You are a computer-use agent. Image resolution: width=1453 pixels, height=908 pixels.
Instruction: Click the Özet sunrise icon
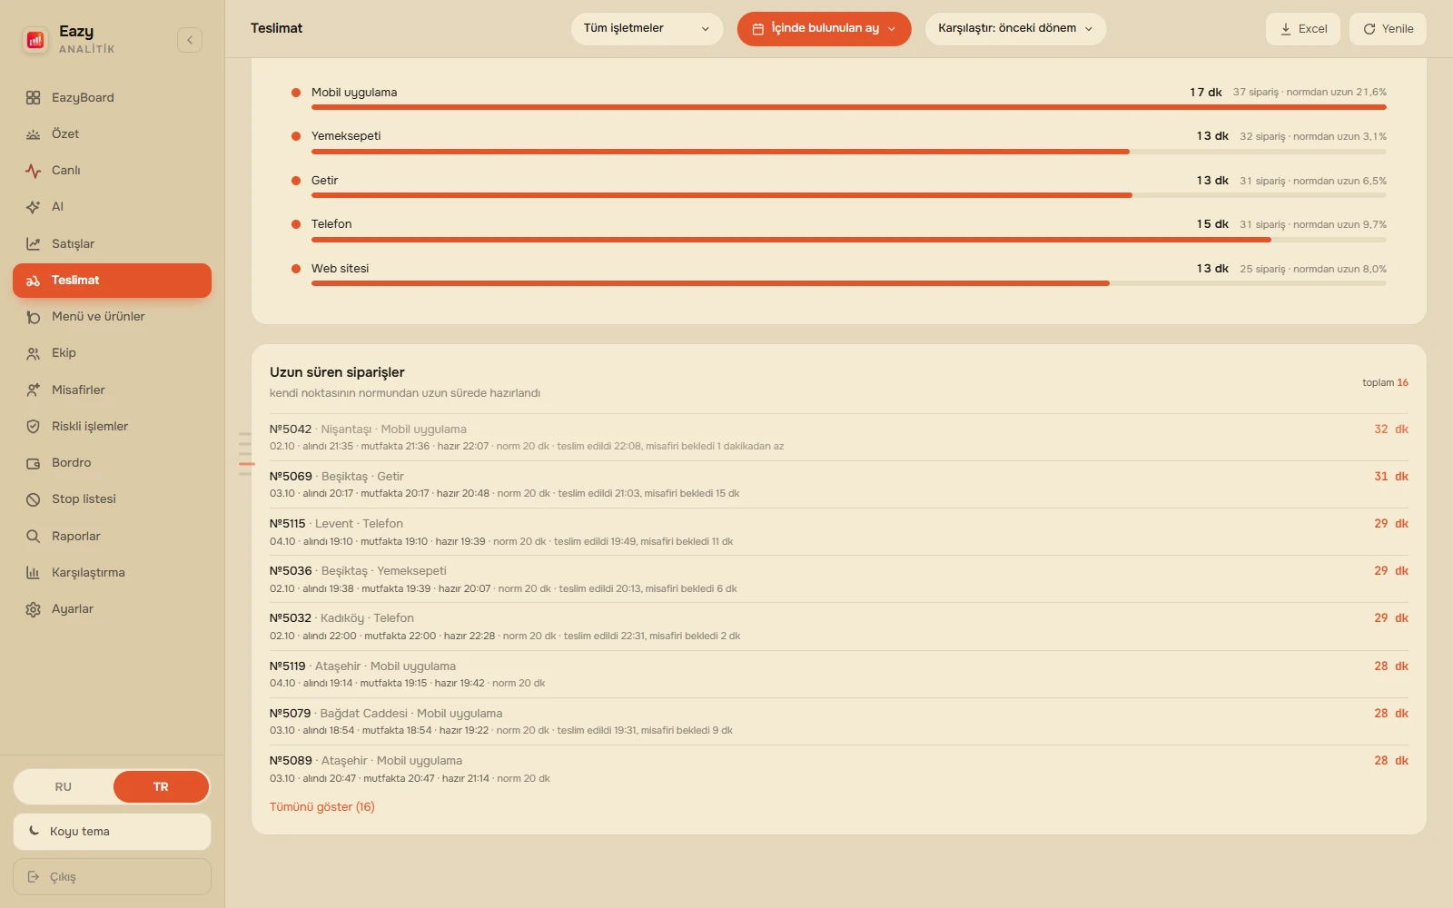(34, 134)
